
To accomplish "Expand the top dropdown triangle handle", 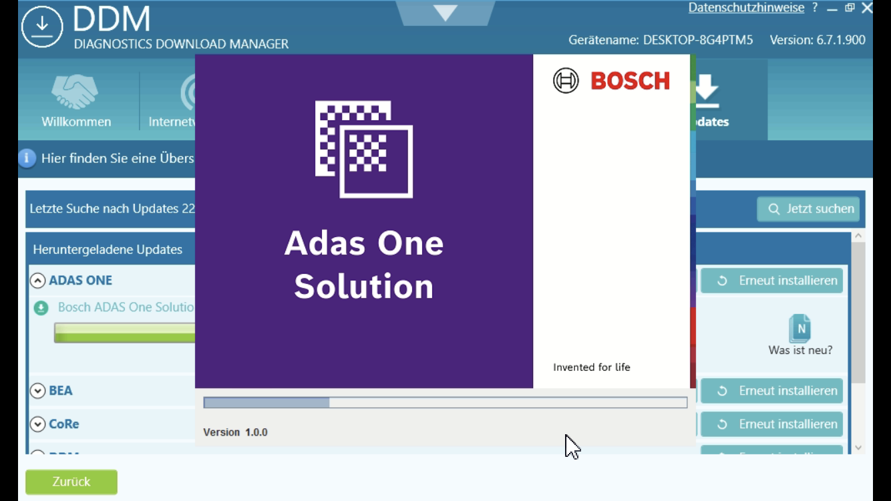I will point(445,13).
